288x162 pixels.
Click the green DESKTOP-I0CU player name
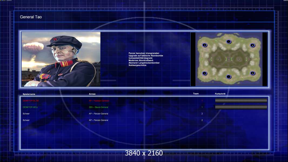pos(30,107)
